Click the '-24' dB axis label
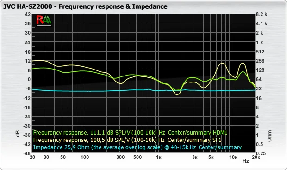Image resolution: width=287 pixels, height=170 pixels. pos(27,117)
